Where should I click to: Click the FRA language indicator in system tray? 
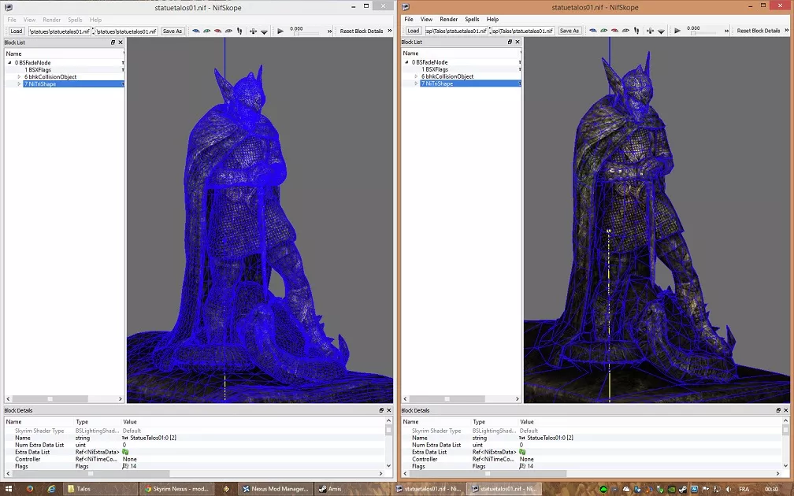744,490
